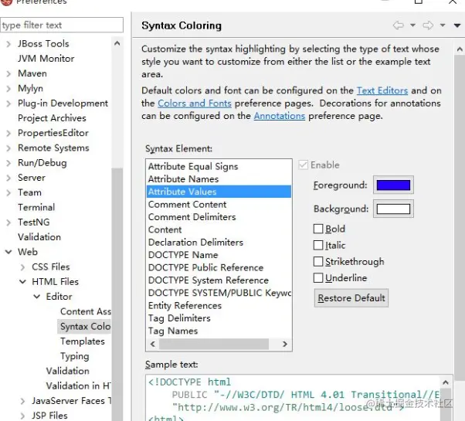This screenshot has height=421, width=465.
Task: Select Attribute Names syntax element
Action: click(219, 179)
